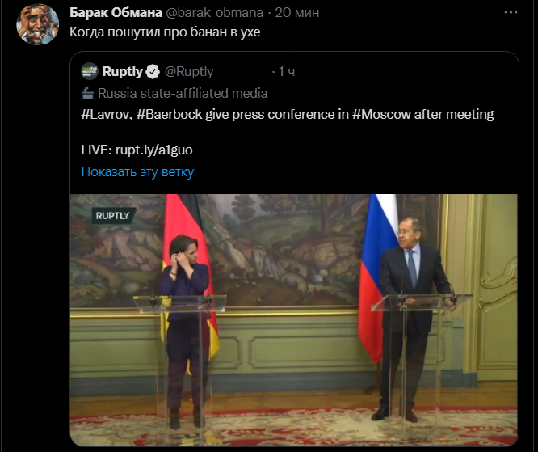This screenshot has height=452, width=538.
Task: Open the @barak_obmana handle
Action: click(215, 13)
